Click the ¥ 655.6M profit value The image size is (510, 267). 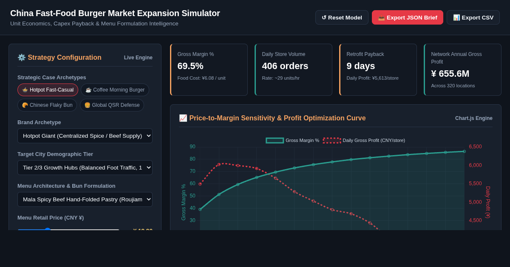tap(450, 74)
